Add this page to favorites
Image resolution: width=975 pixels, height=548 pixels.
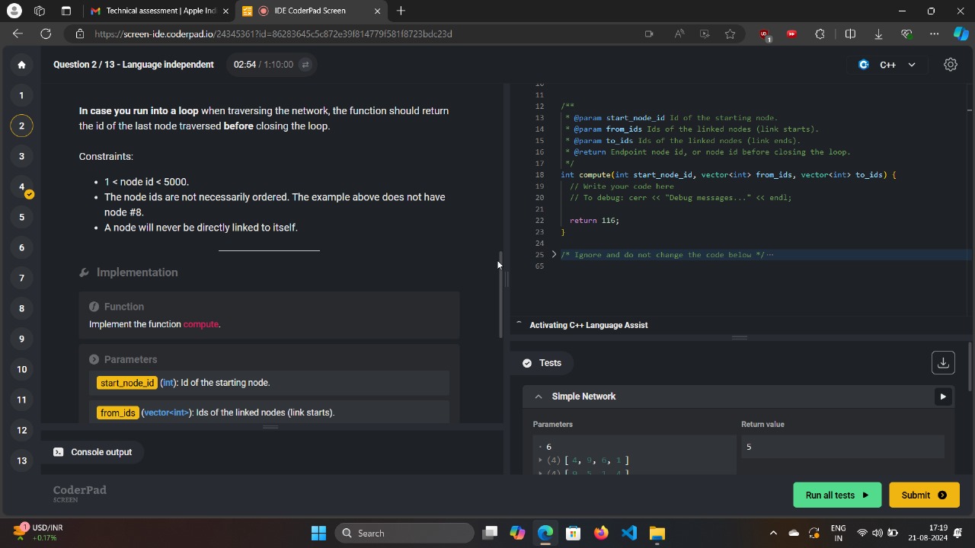pyautogui.click(x=730, y=33)
